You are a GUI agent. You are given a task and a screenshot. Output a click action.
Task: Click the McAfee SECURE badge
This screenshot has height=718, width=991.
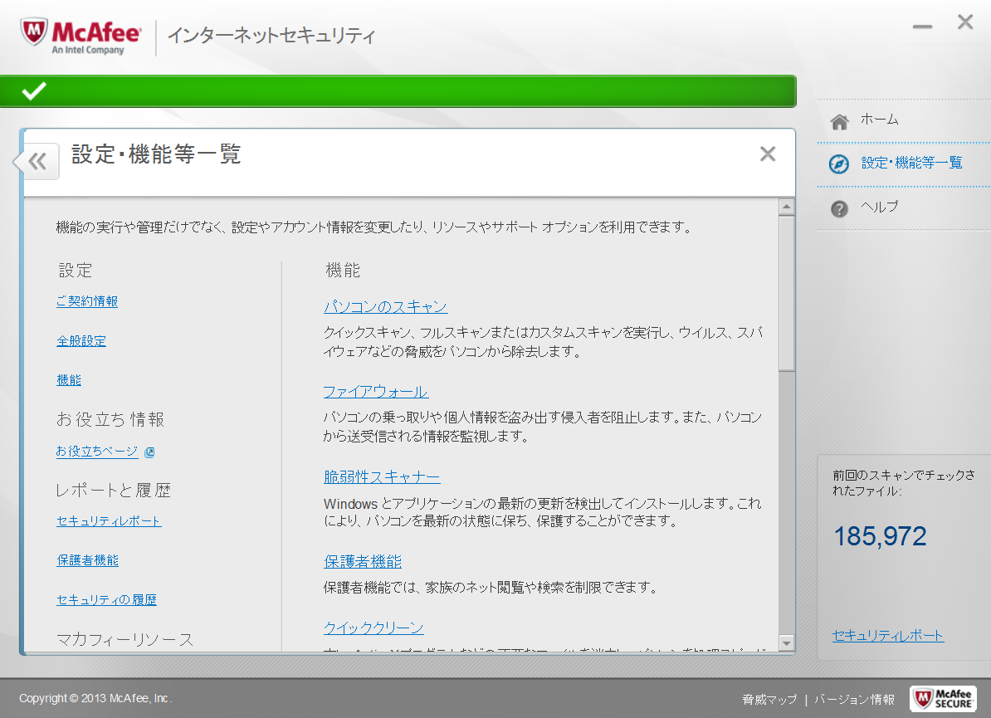(x=943, y=698)
